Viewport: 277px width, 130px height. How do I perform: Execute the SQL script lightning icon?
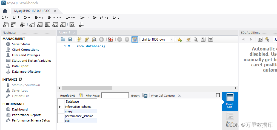(x=79, y=39)
